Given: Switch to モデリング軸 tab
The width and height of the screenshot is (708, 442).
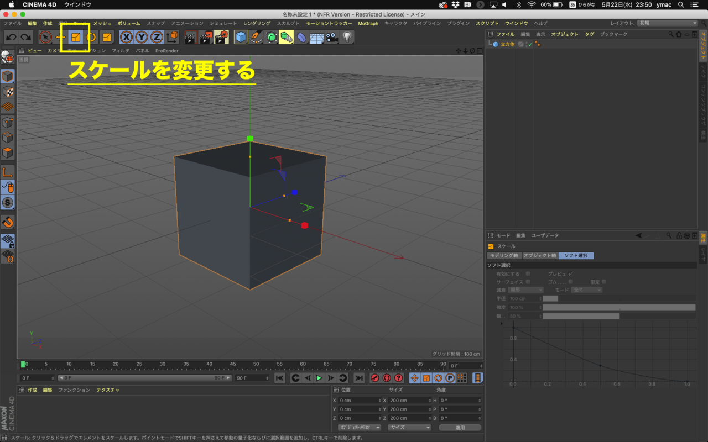Looking at the screenshot, I should coord(504,256).
